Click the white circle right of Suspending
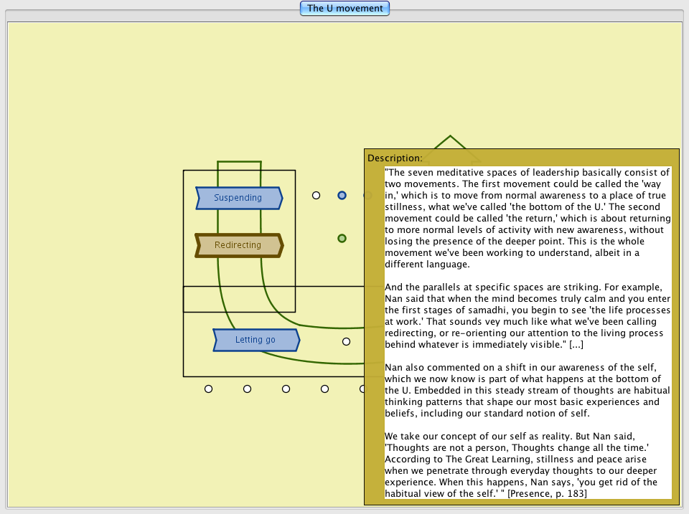This screenshot has width=689, height=514. (316, 195)
